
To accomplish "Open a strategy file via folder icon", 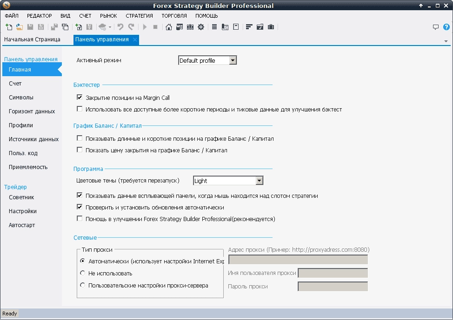I will click(x=20, y=27).
